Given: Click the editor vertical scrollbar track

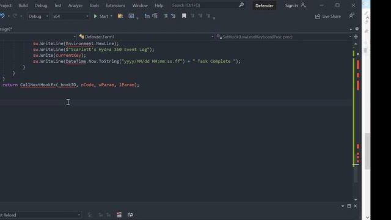Looking at the screenshot, I should [356, 122].
